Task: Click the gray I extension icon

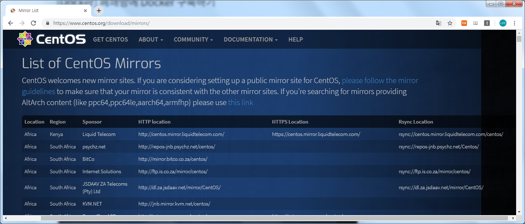Action: [487, 23]
